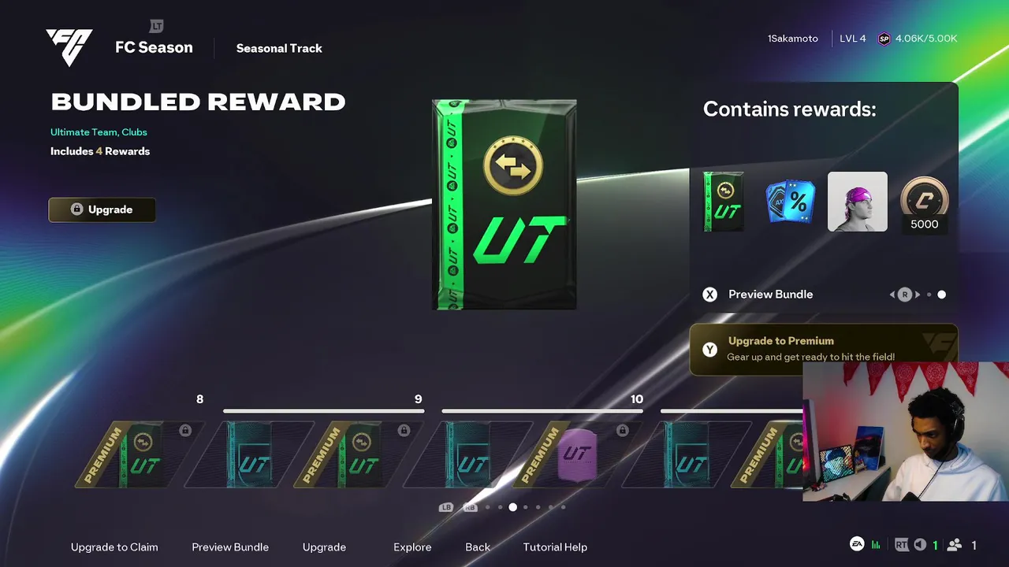1009x567 pixels.
Task: Click the SP season points icon
Action: (884, 39)
